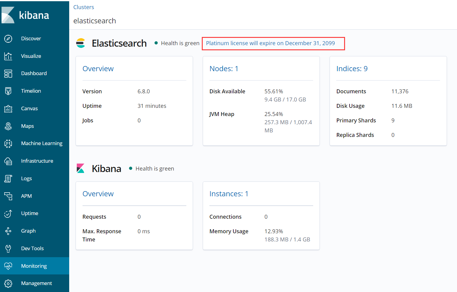Open the Instances: 1 link
The width and height of the screenshot is (457, 292).
tap(229, 194)
